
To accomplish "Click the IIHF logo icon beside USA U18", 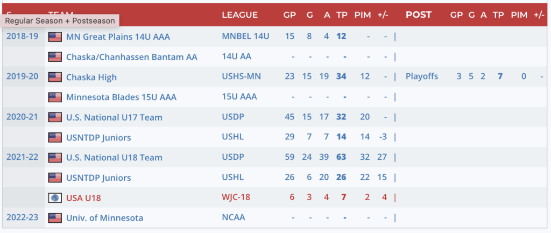I will [55, 198].
